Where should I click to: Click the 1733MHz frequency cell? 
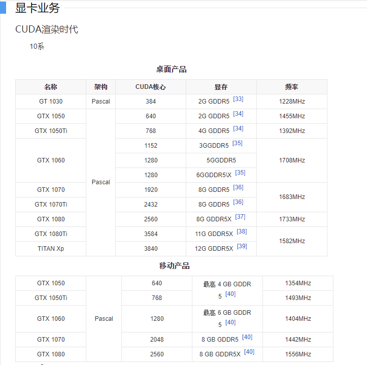click(x=292, y=219)
